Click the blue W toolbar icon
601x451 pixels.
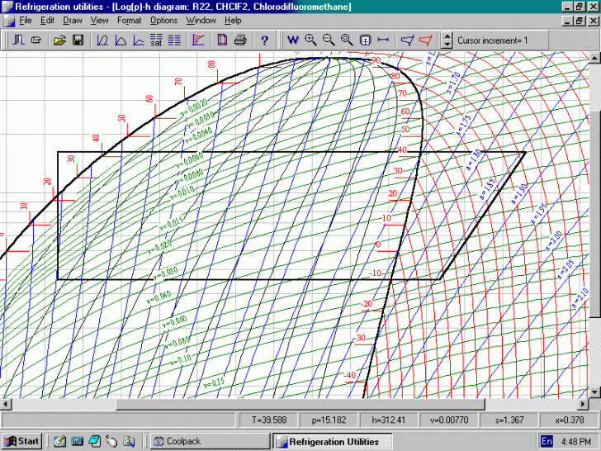point(293,40)
